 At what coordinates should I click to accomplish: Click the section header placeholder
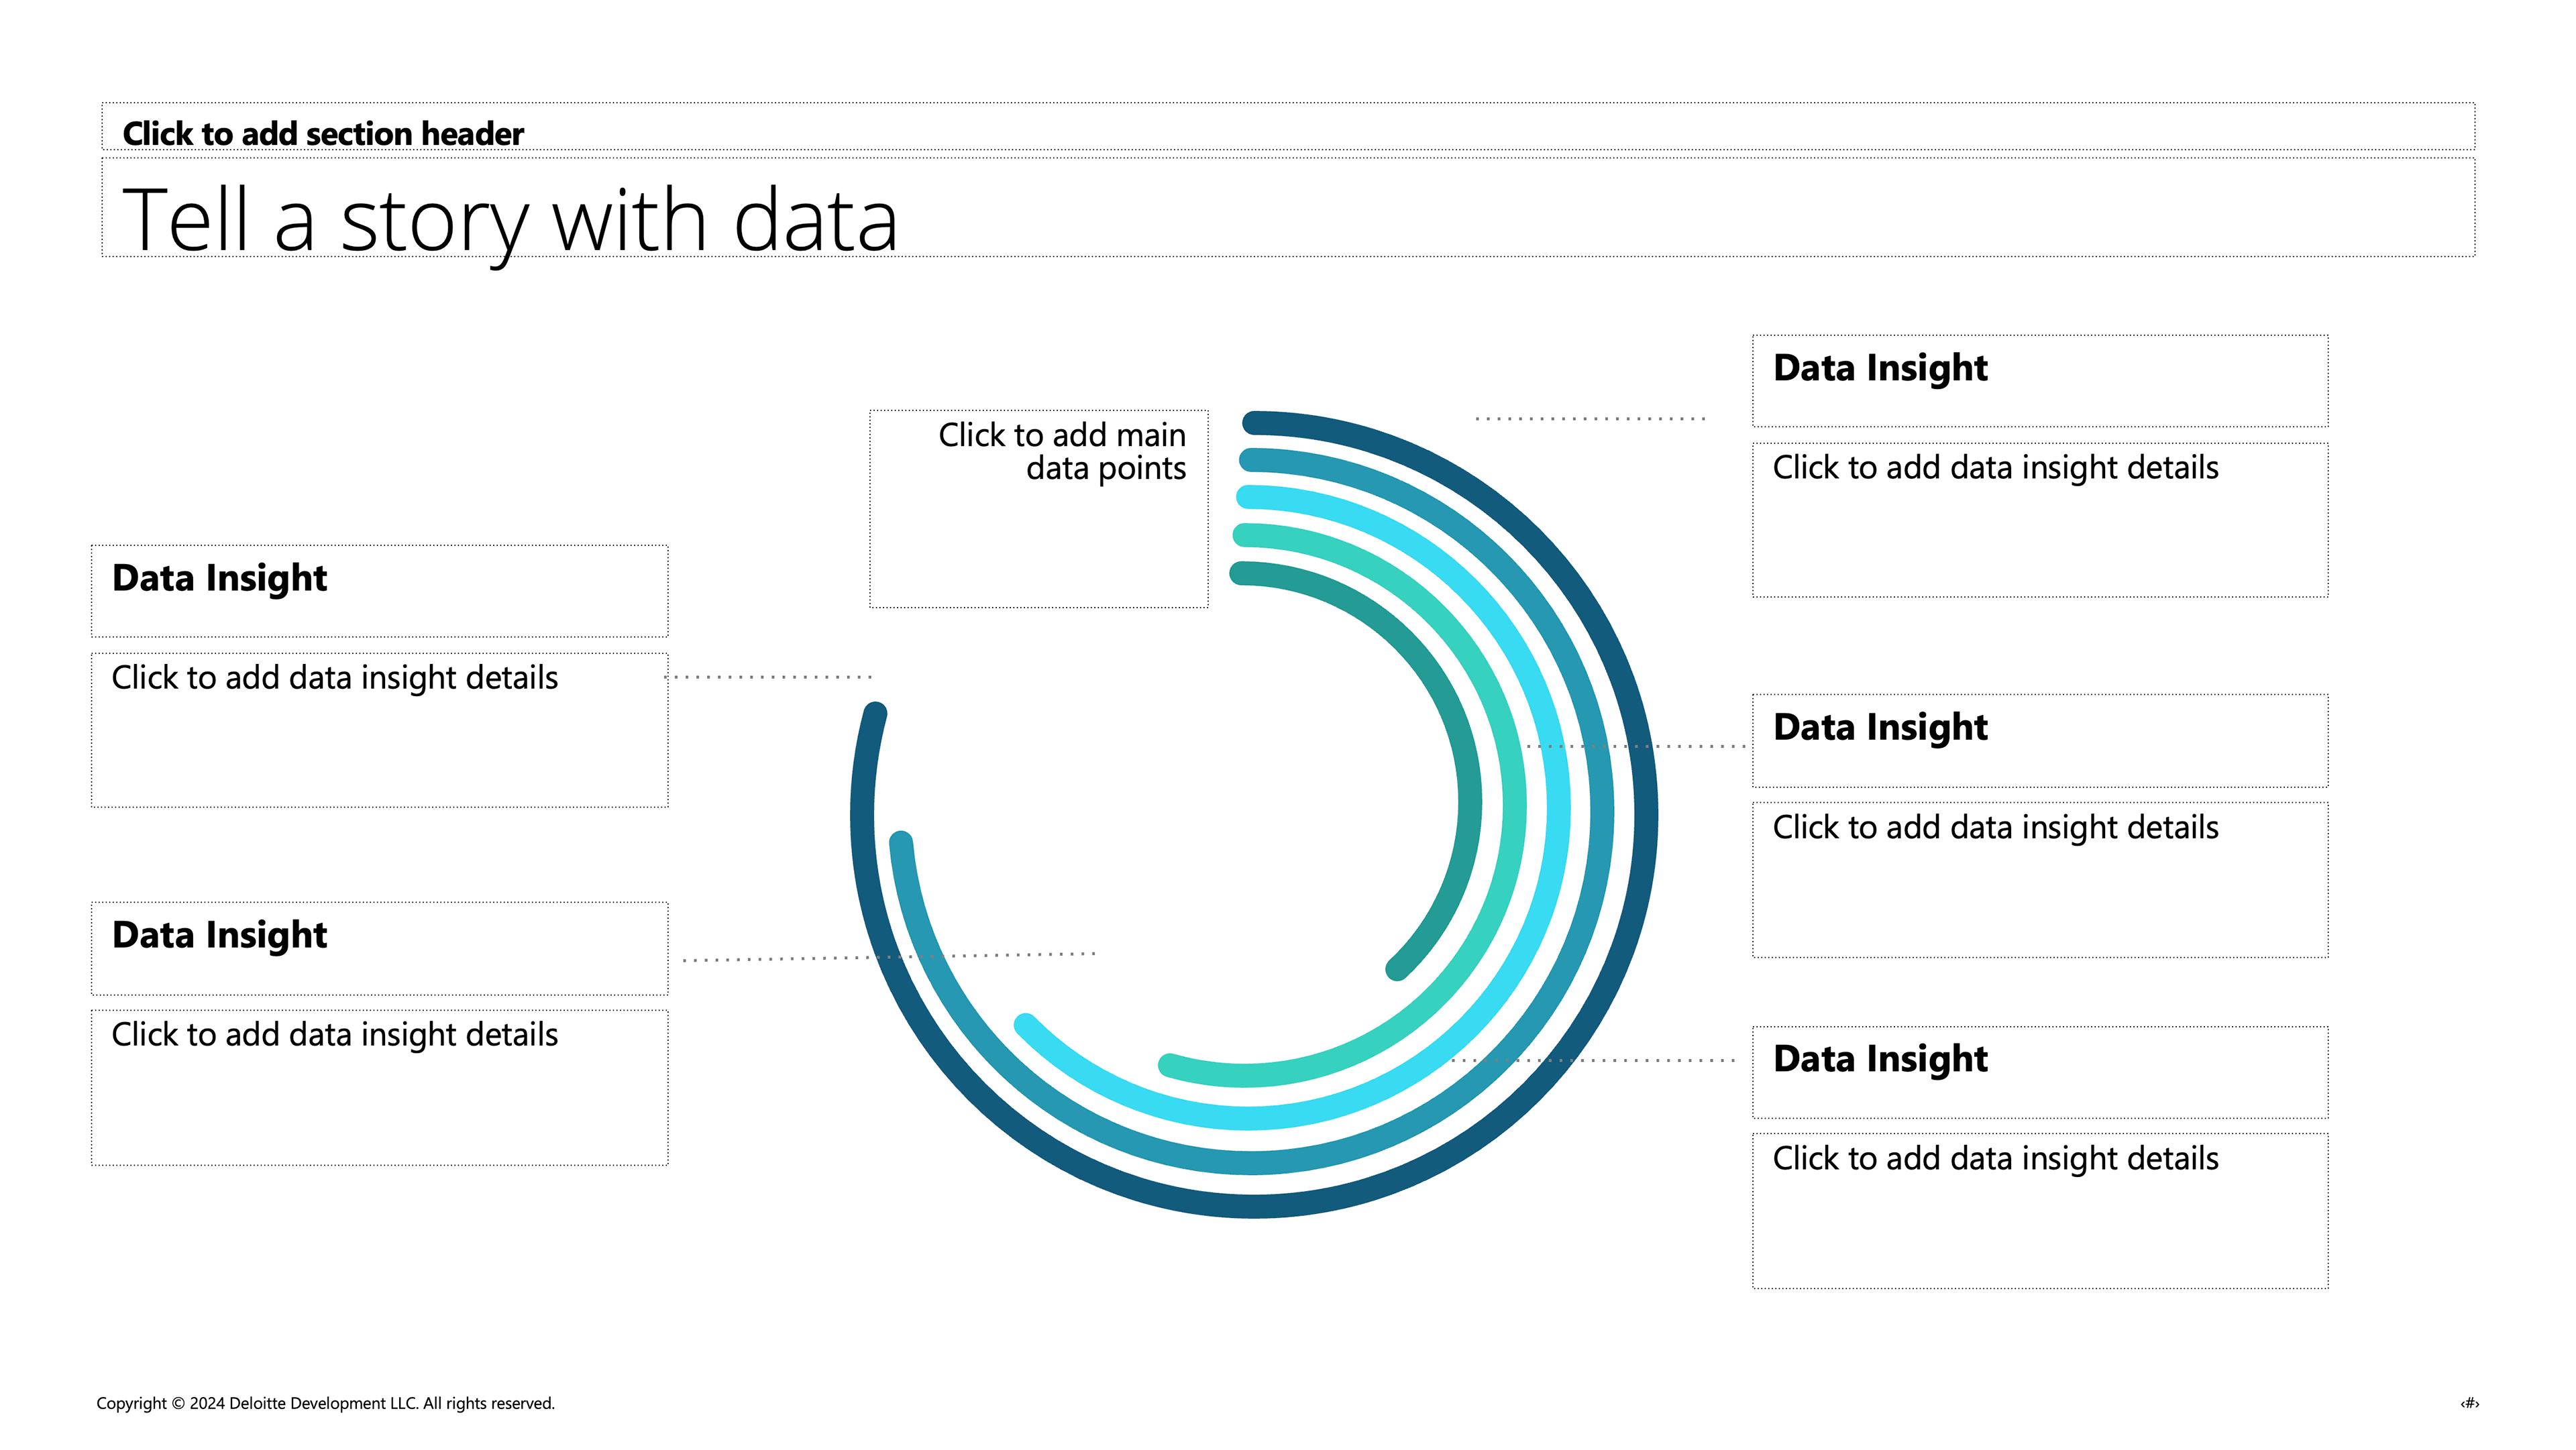tap(1288, 127)
